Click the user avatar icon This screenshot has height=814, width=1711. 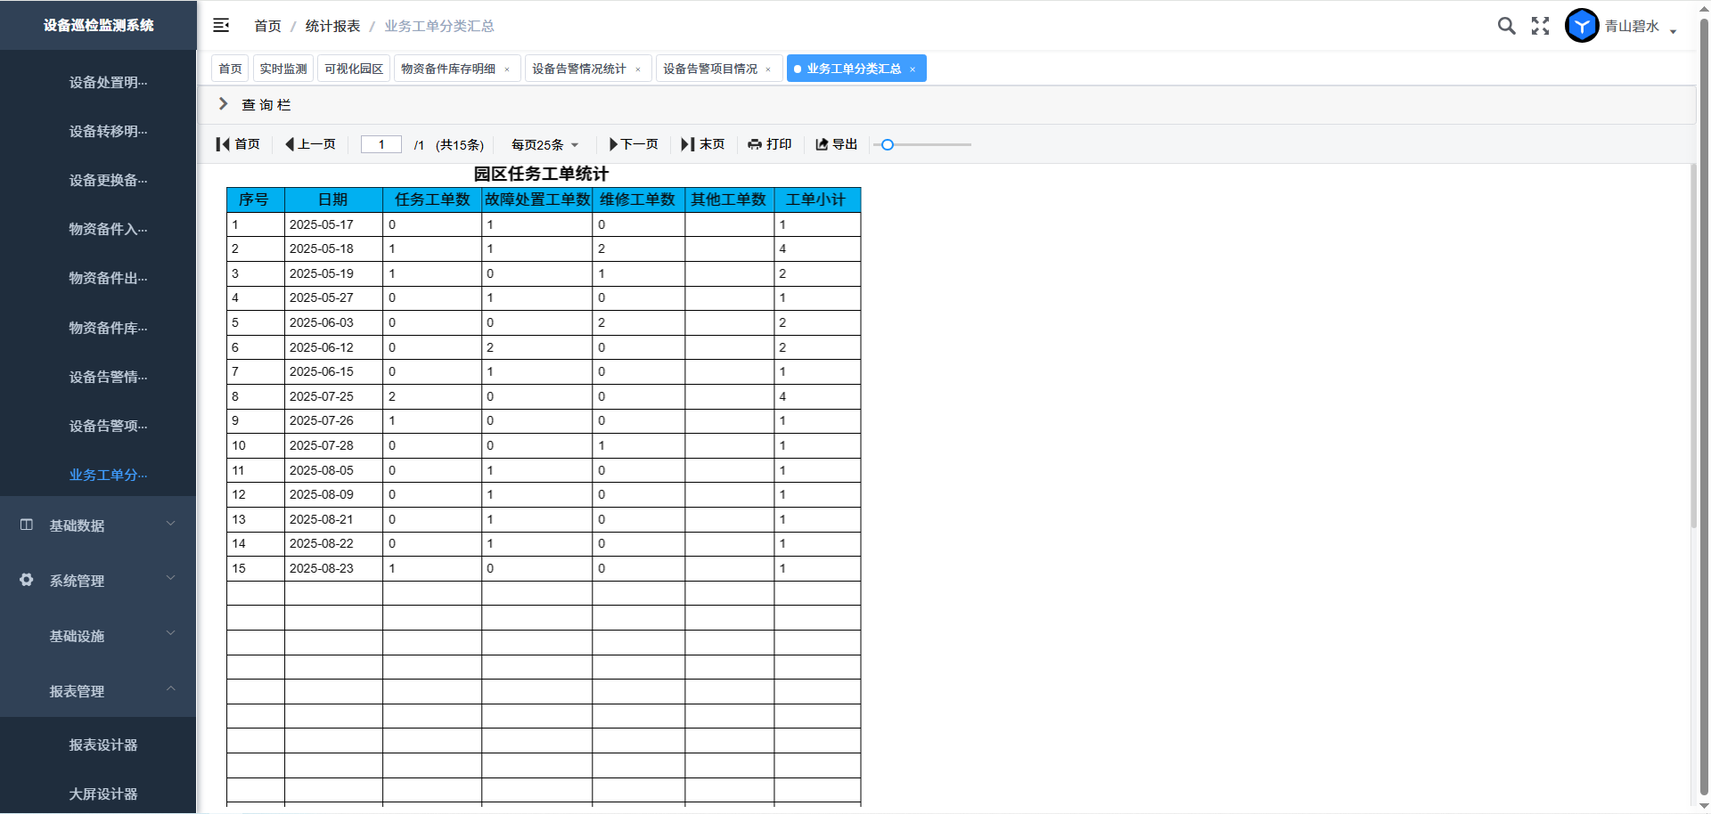[1582, 26]
